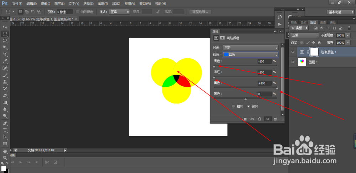This screenshot has width=356, height=173.
Task: Click the trash icon in Properties panel
Action: pyautogui.click(x=275, y=119)
